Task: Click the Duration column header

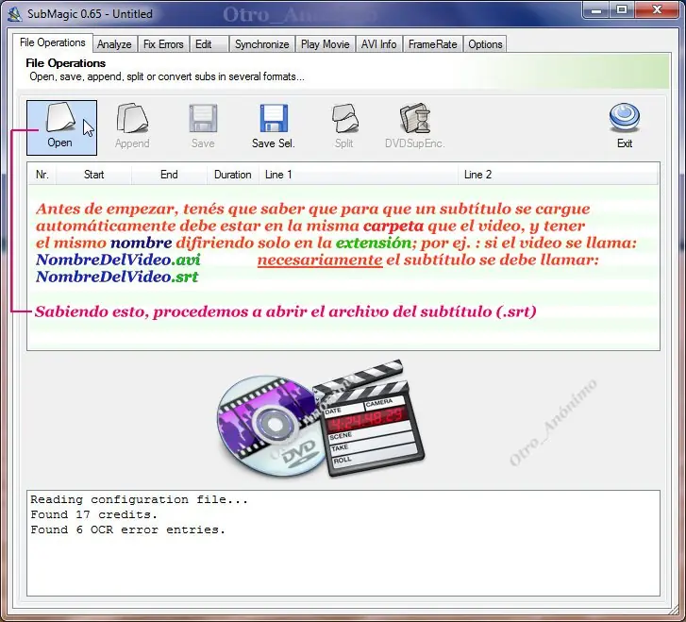Action: (x=233, y=175)
